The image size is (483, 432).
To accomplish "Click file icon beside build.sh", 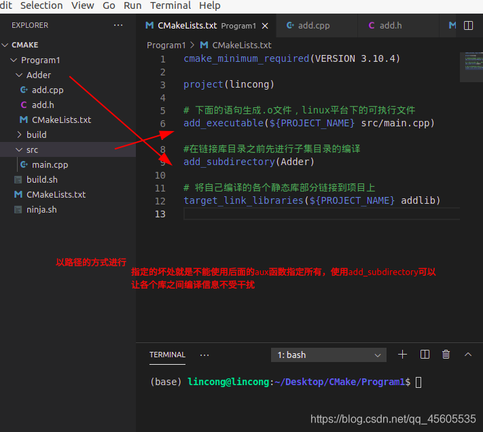I will point(18,180).
